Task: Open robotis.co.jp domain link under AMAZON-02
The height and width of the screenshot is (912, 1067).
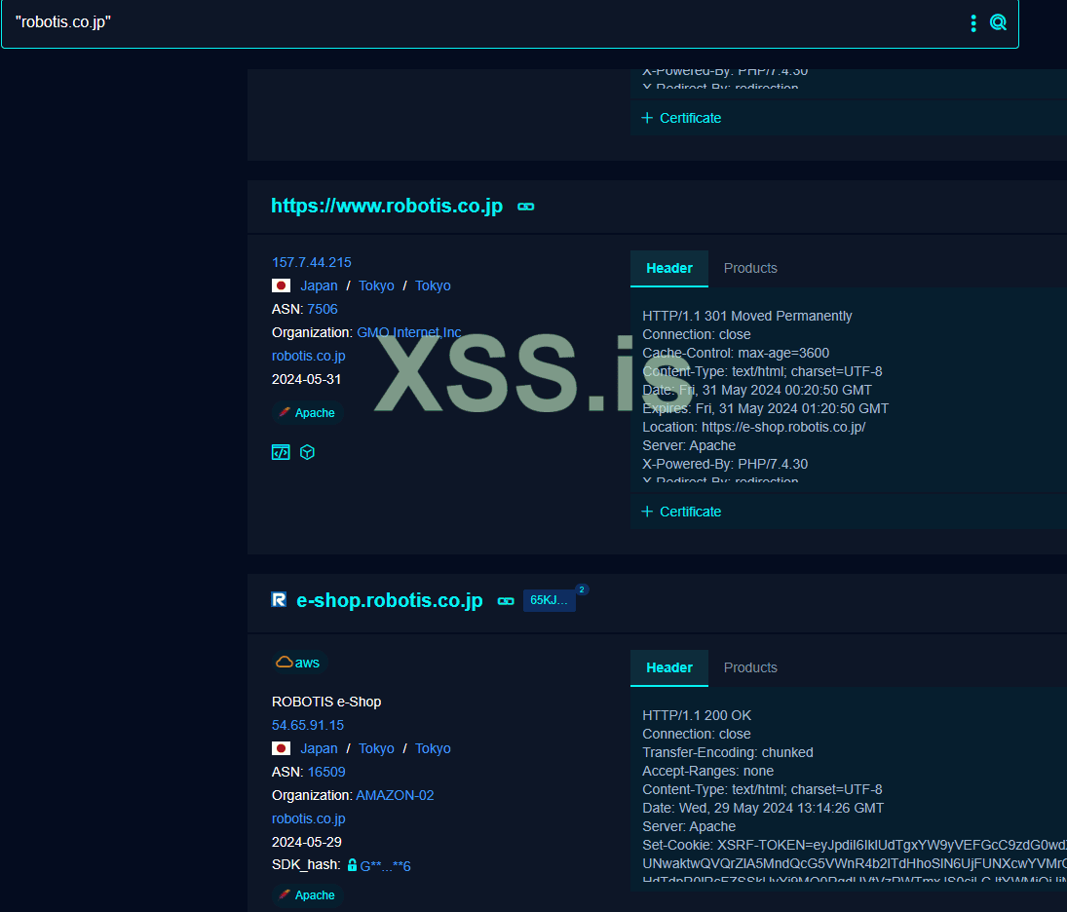Action: [x=308, y=818]
